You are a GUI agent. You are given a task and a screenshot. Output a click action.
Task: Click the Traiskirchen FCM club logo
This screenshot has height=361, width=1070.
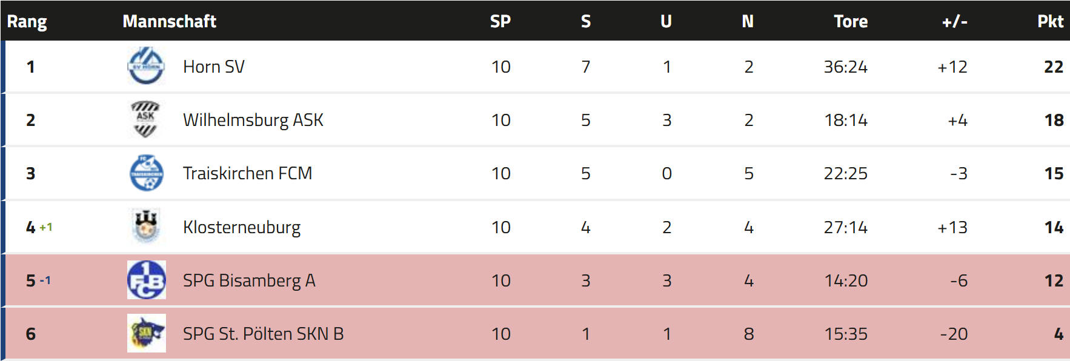146,173
